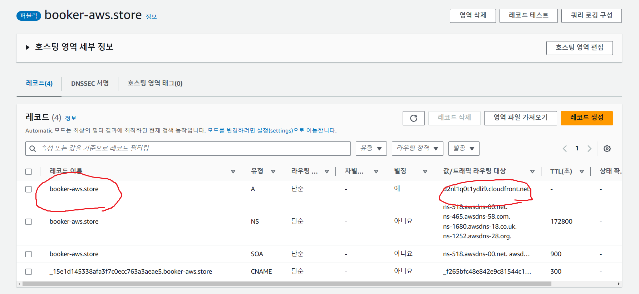Sort by TTL(초) column arrow
Screen dimensions: 639x294
[582, 171]
